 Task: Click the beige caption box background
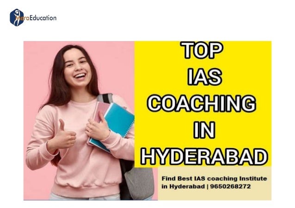215,194
